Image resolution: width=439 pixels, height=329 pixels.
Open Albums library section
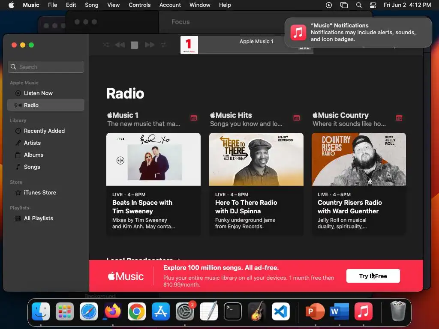pyautogui.click(x=46, y=155)
